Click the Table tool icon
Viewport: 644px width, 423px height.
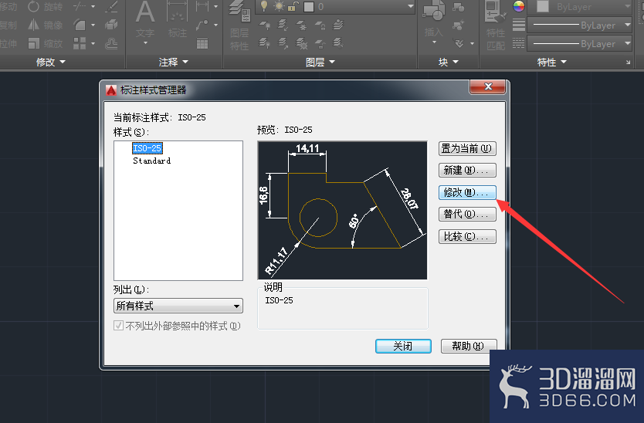pyautogui.click(x=202, y=43)
